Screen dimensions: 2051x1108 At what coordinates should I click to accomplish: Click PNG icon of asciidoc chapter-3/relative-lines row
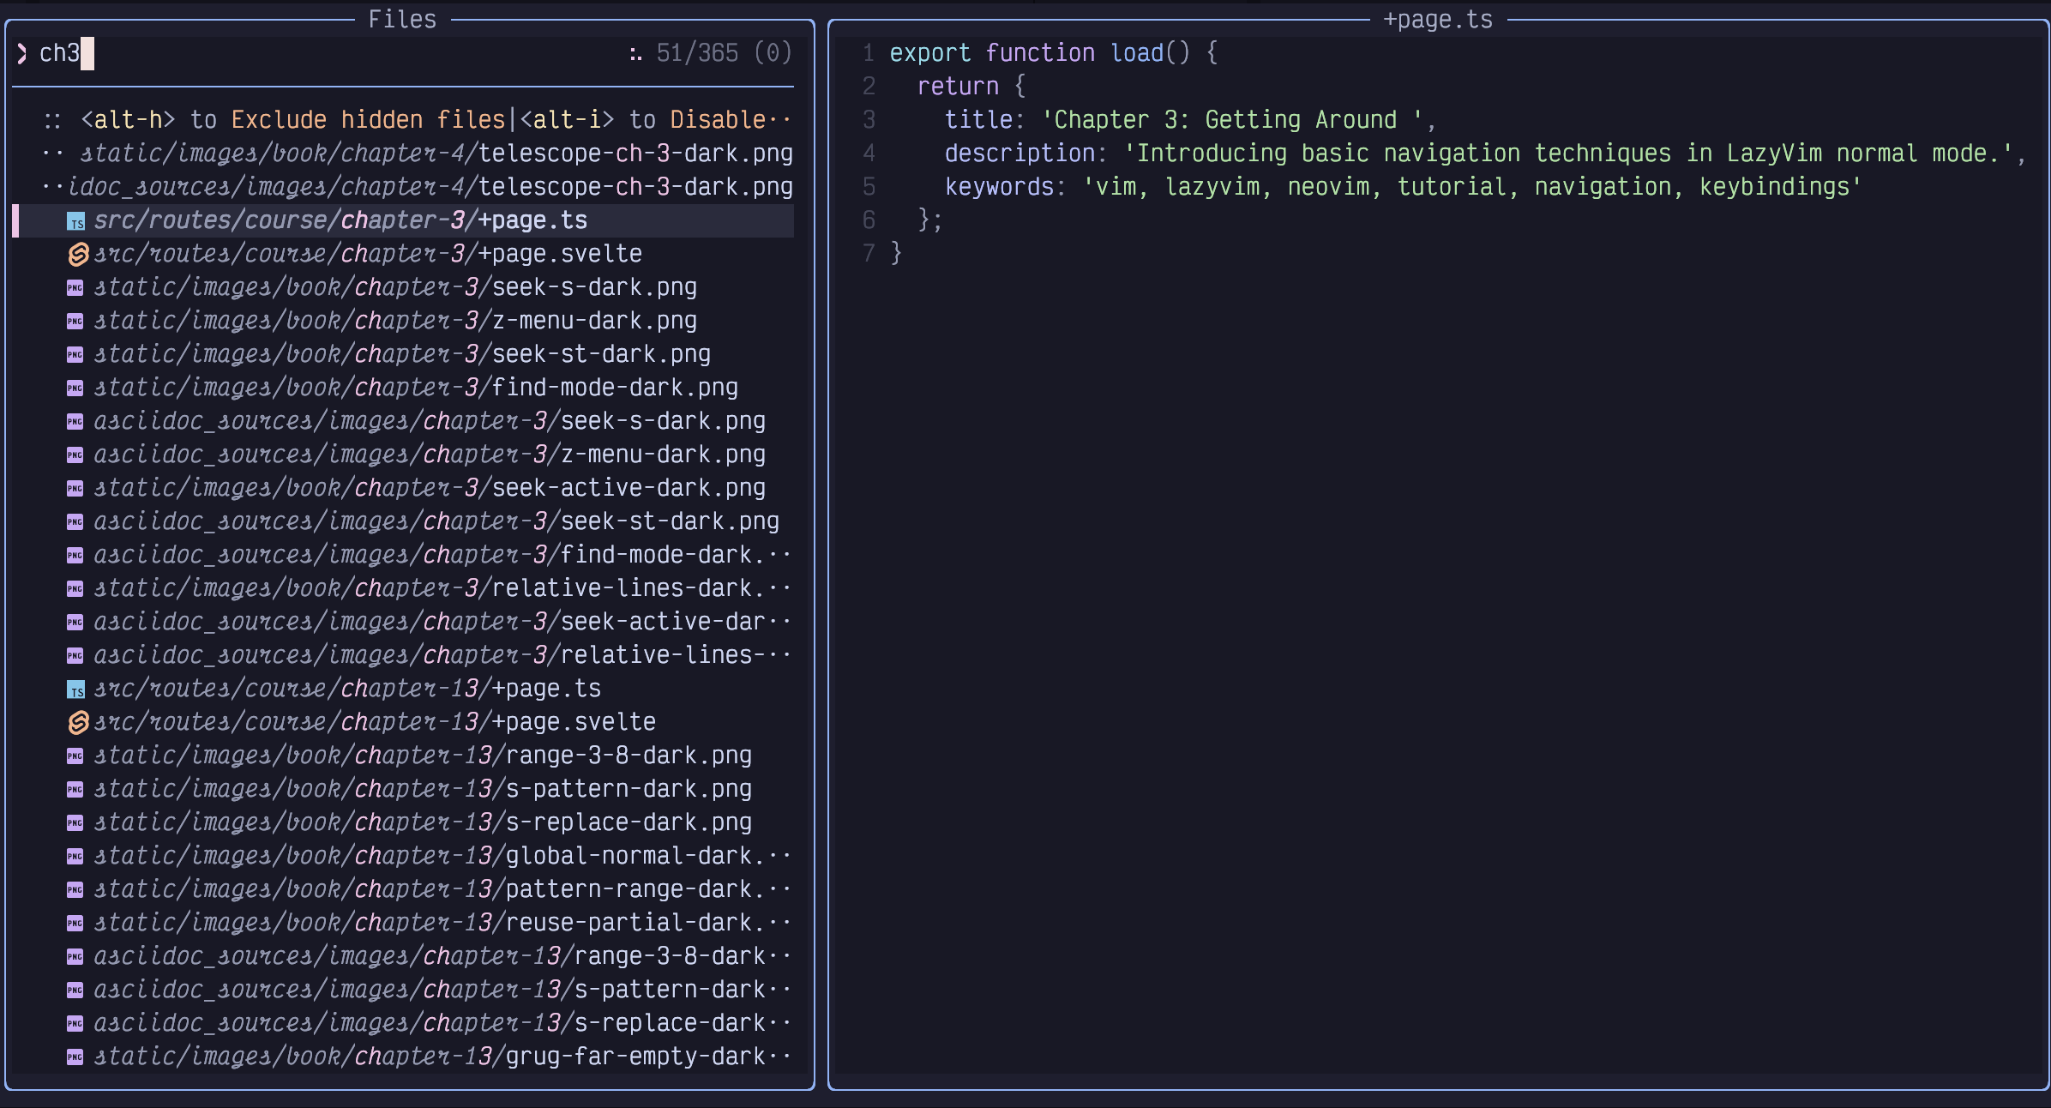tap(75, 656)
